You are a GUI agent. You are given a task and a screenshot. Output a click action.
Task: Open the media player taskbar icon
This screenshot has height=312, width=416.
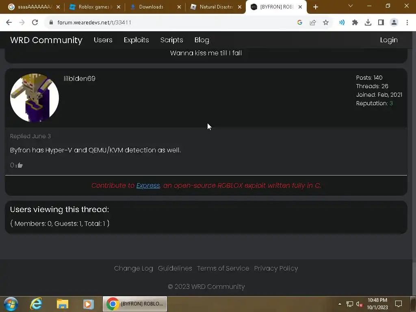(88, 304)
